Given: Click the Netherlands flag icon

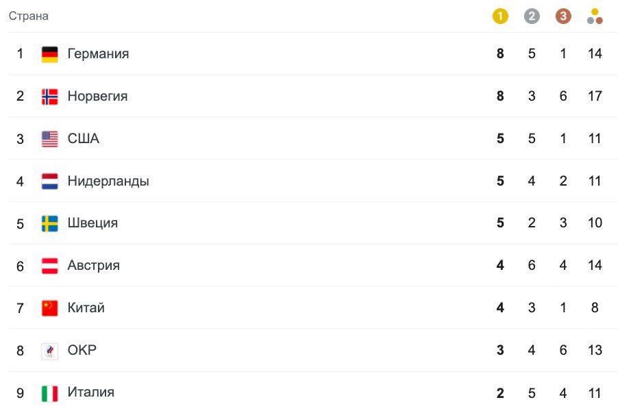Looking at the screenshot, I should 49,182.
